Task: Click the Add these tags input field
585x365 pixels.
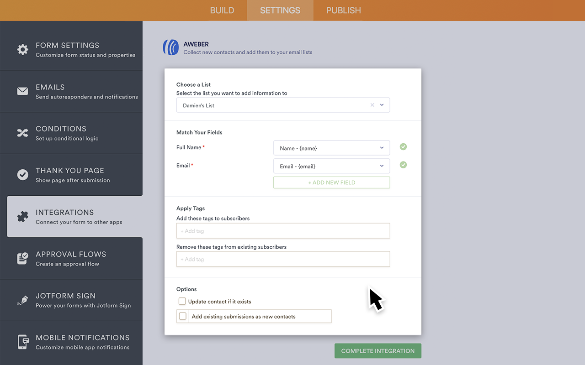Action: pos(283,231)
